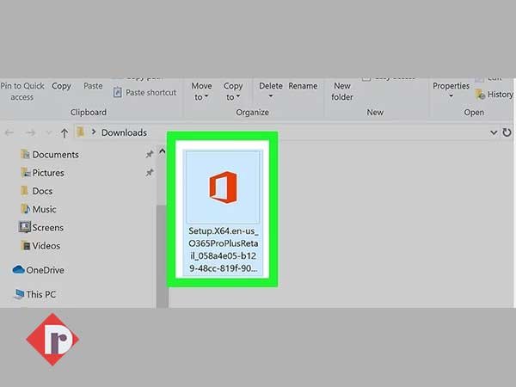Click the Copy ribbon button
Viewport: 516px width, 387px height.
[61, 86]
